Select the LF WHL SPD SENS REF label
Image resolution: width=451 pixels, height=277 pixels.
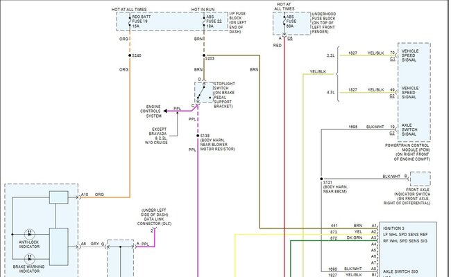tap(405, 235)
